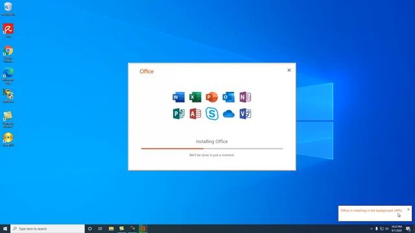Show hidden system tray icons
Image resolution: width=415 pixels, height=233 pixels.
(372, 228)
